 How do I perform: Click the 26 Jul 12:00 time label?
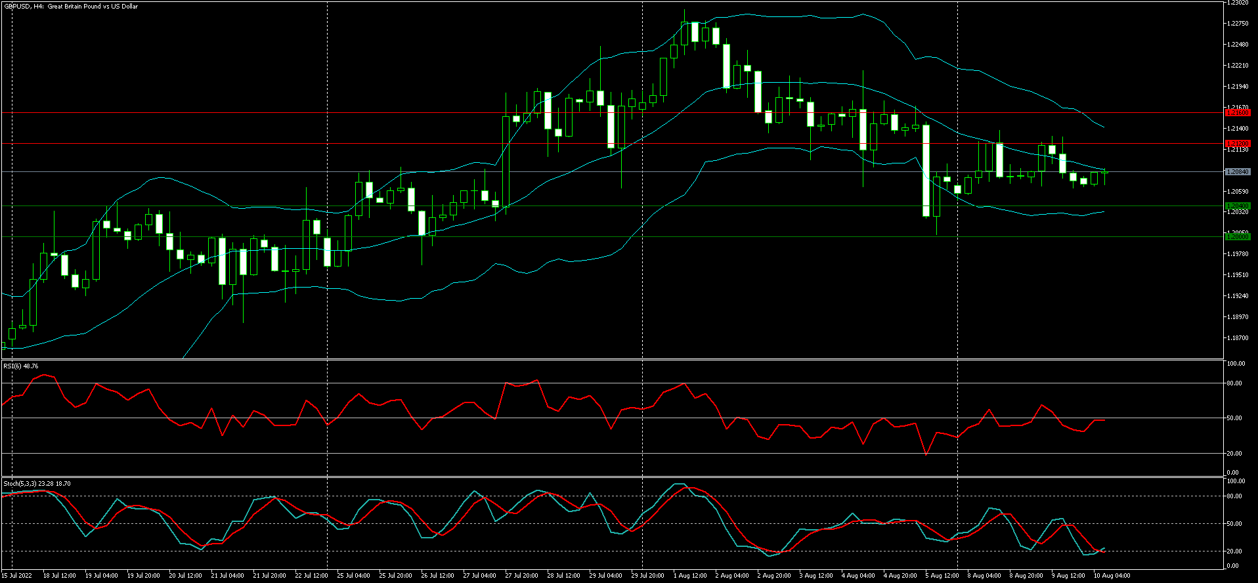(x=437, y=576)
